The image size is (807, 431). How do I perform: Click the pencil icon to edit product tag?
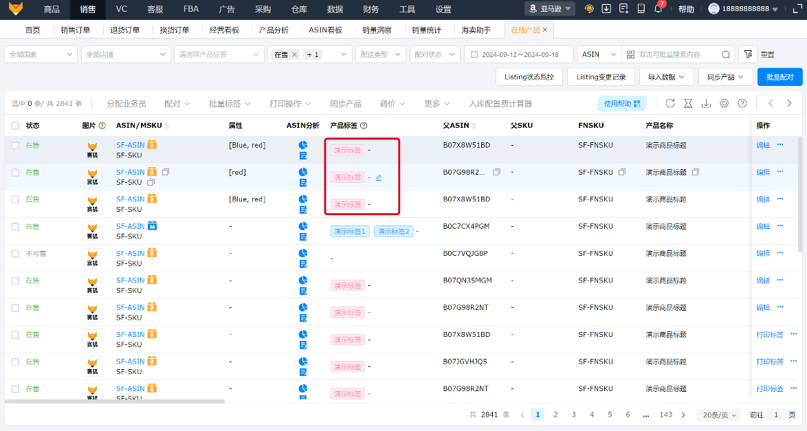click(x=379, y=177)
